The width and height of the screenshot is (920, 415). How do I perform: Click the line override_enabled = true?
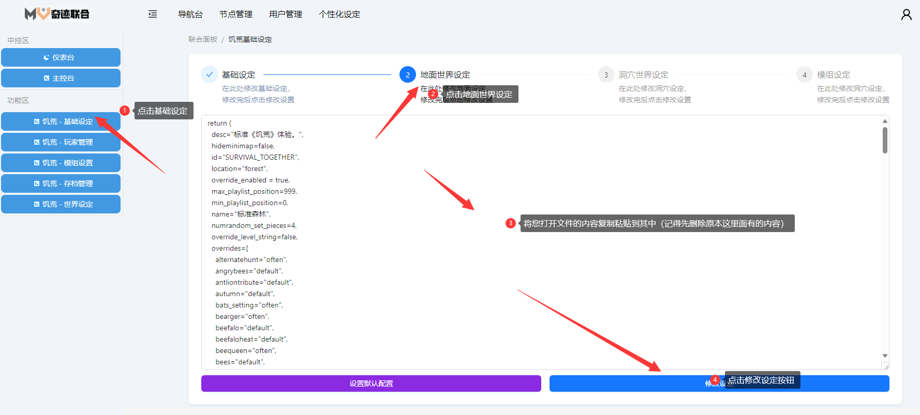tap(250, 180)
